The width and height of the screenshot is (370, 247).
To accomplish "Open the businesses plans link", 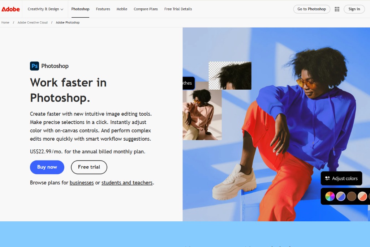I will pos(82,183).
